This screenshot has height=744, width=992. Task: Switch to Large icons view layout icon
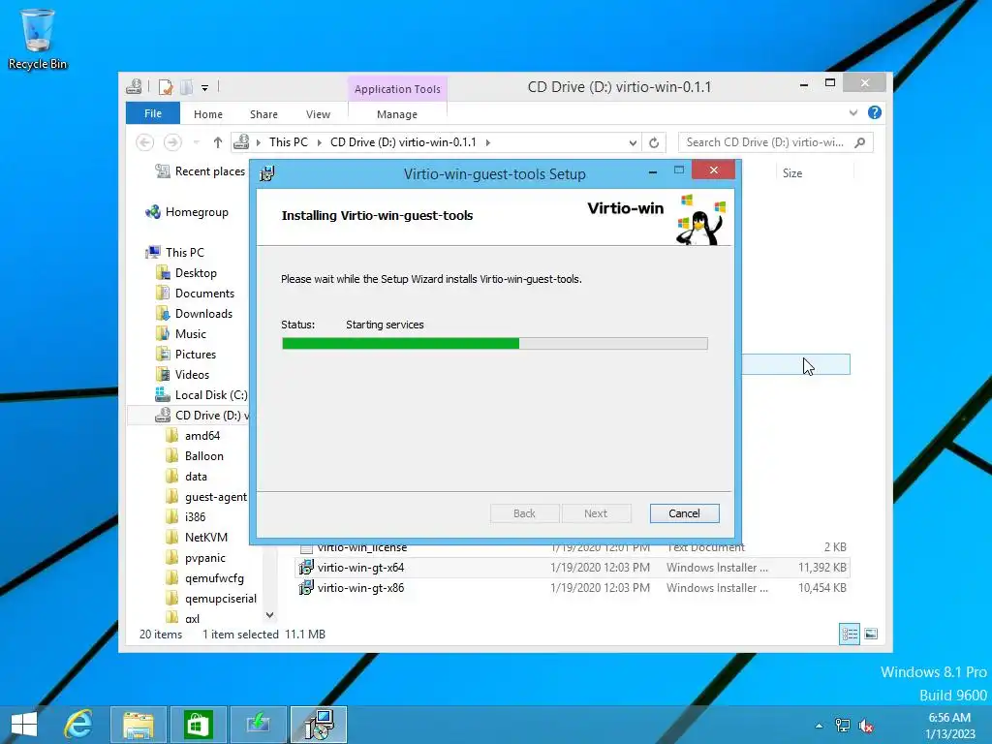(871, 634)
